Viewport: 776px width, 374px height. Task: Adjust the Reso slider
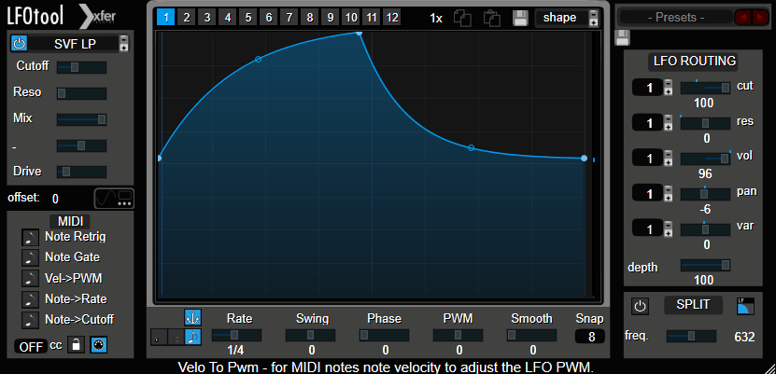(81, 93)
